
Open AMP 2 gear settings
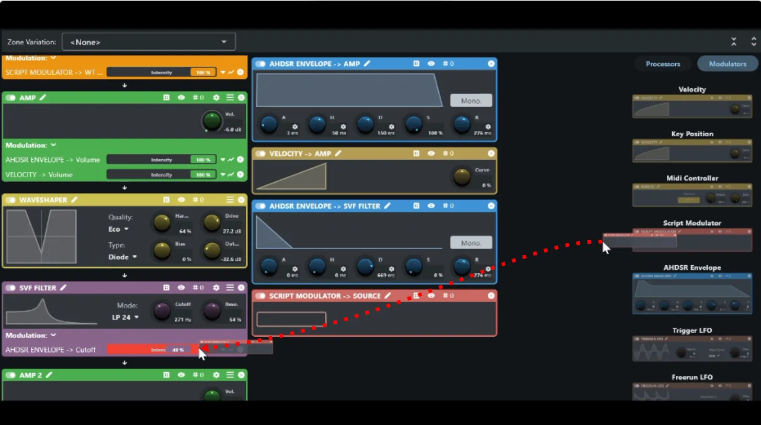pyautogui.click(x=216, y=375)
